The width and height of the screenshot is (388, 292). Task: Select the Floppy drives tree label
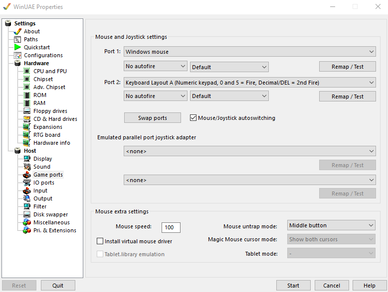pyautogui.click(x=50, y=111)
